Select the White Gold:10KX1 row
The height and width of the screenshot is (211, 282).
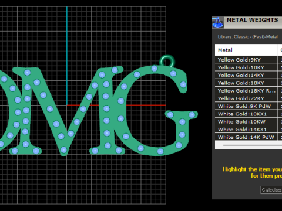coord(249,114)
